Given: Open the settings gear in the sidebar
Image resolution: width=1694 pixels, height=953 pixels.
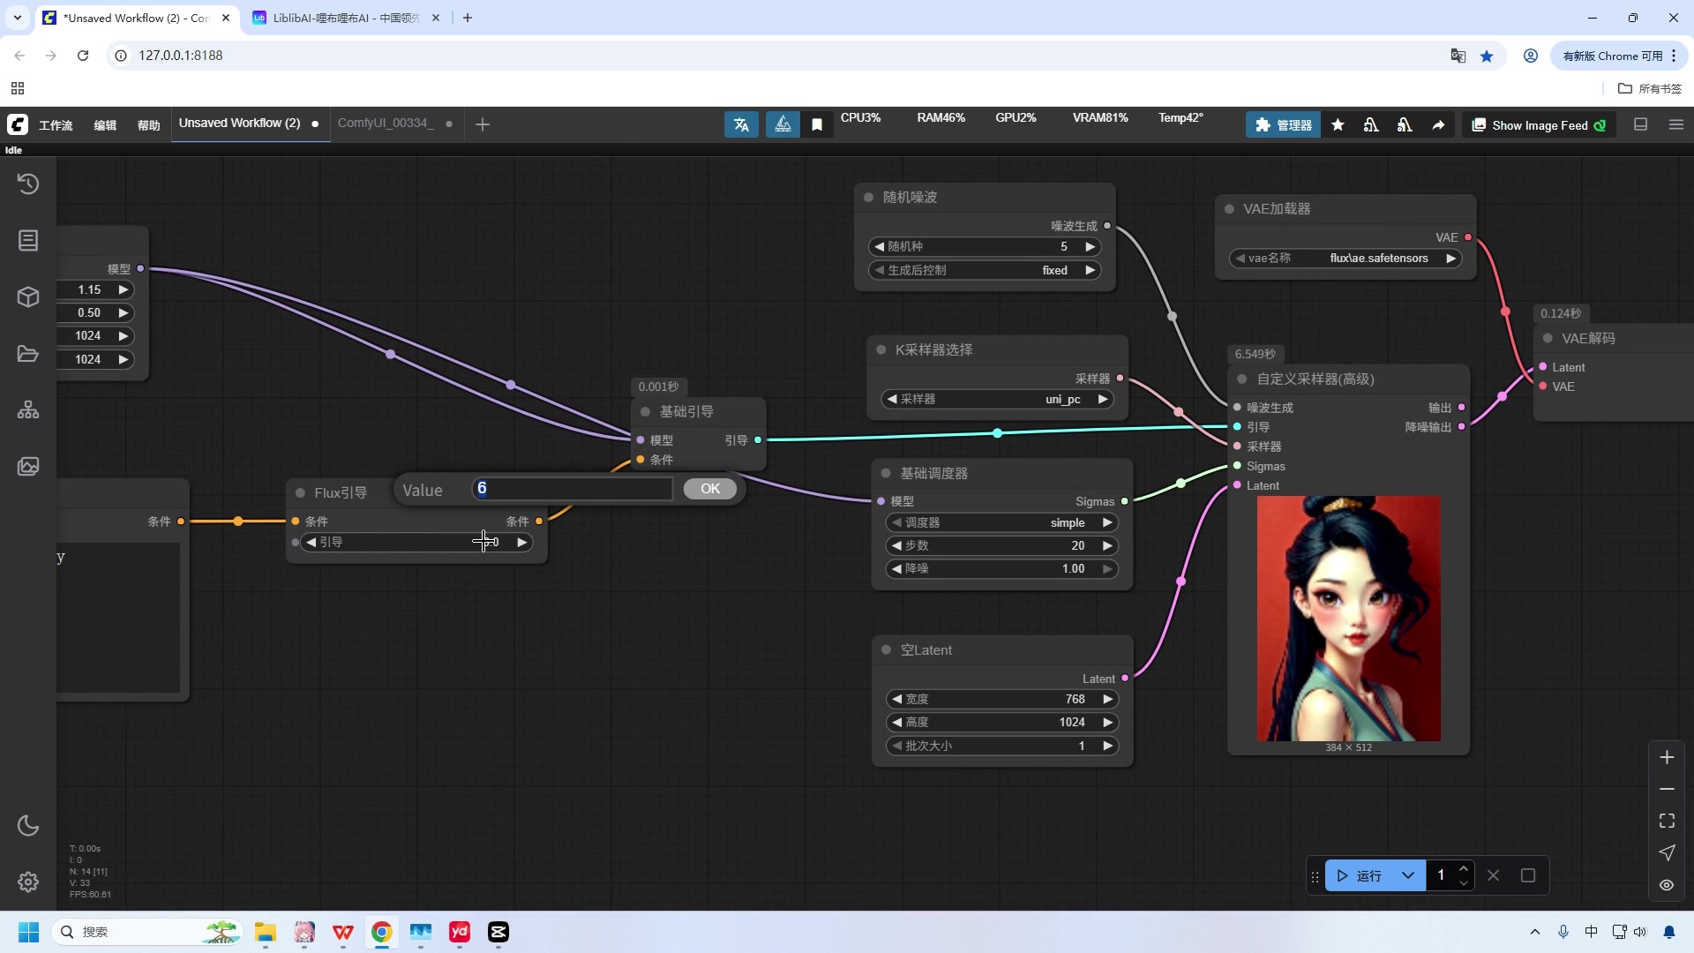Looking at the screenshot, I should click(28, 882).
